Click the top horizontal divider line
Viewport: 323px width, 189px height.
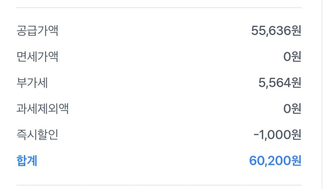(x=159, y=7)
